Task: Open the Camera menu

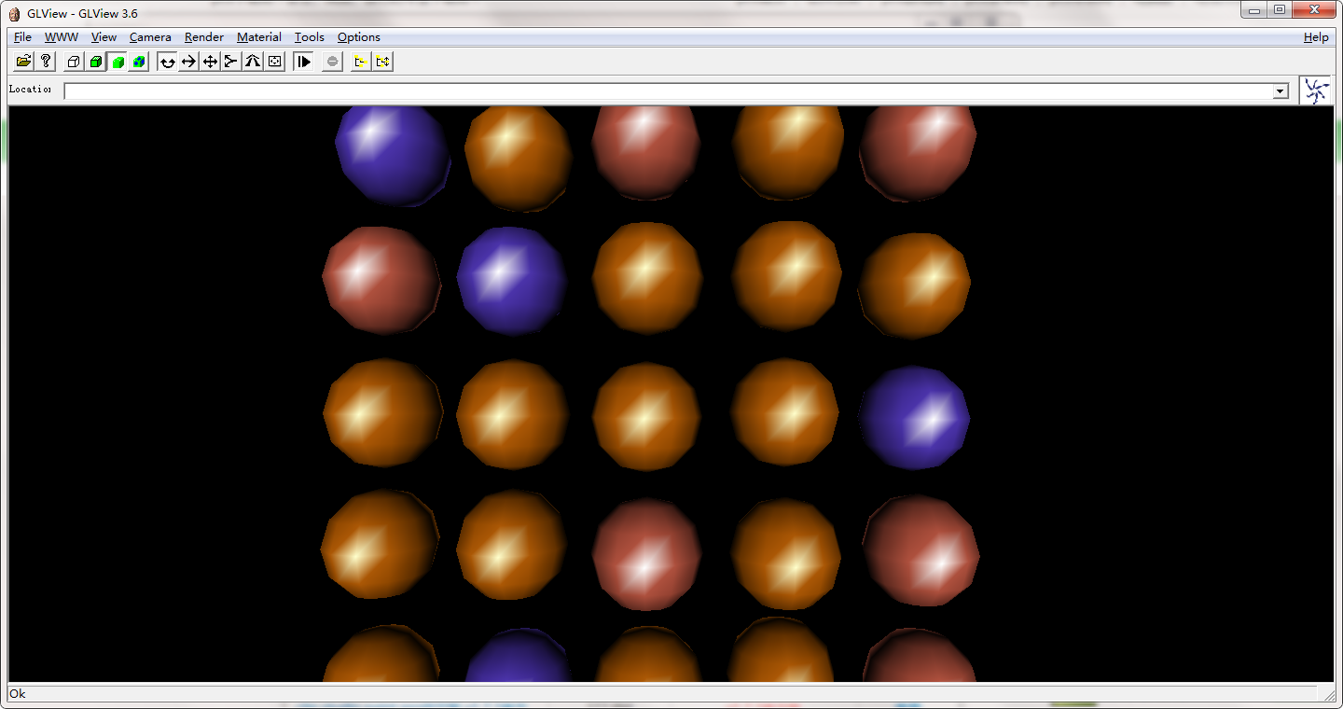Action: tap(150, 37)
